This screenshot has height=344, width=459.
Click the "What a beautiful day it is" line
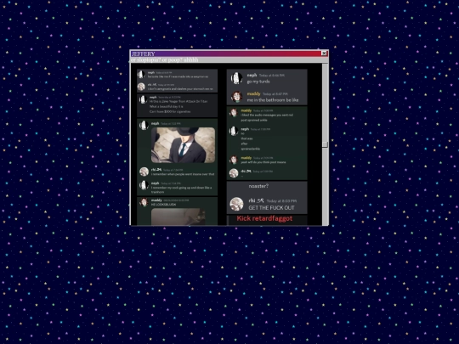pyautogui.click(x=167, y=106)
